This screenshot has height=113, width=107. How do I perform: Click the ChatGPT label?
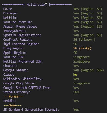coord(11,66)
